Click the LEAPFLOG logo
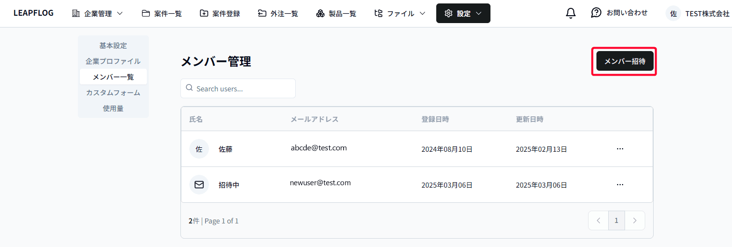732x247 pixels. pyautogui.click(x=34, y=13)
